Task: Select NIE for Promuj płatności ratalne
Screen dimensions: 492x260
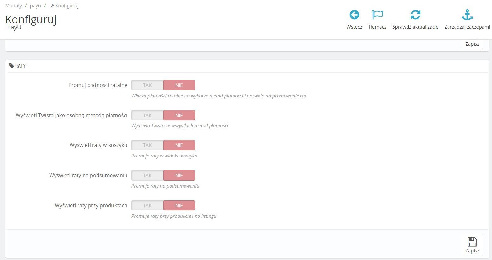Action: 179,85
